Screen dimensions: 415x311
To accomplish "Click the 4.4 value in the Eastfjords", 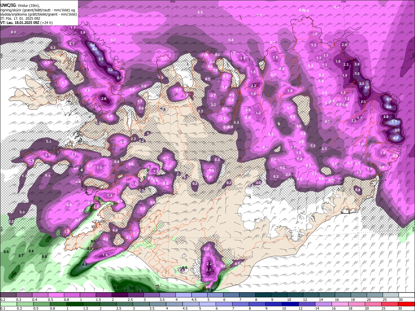I will pyautogui.click(x=389, y=107).
